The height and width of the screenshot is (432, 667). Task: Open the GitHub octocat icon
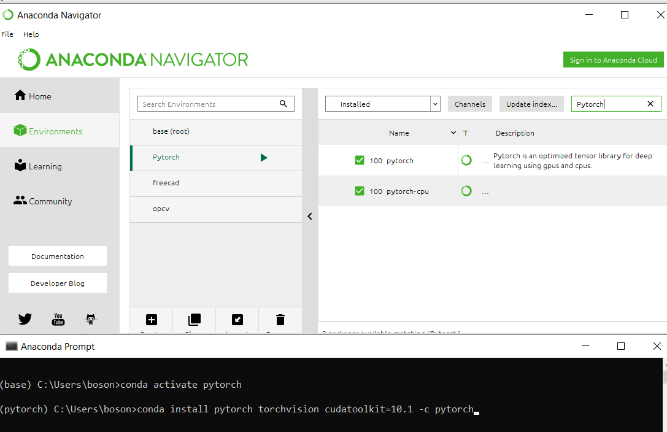click(91, 319)
